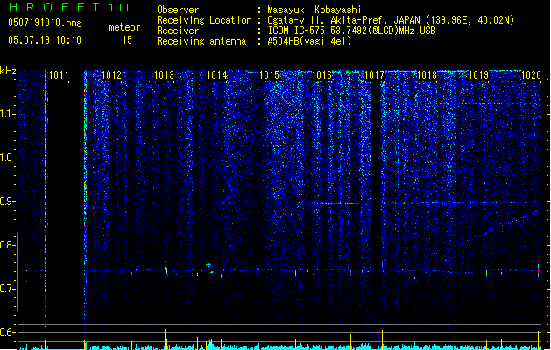Select the A504HB(yagi 4el) antenna value
This screenshot has width=551, height=350.
pyautogui.click(x=309, y=41)
